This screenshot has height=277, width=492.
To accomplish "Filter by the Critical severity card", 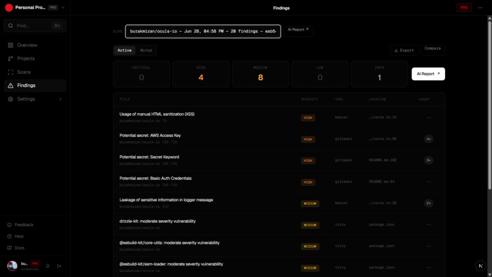I will pyautogui.click(x=142, y=74).
